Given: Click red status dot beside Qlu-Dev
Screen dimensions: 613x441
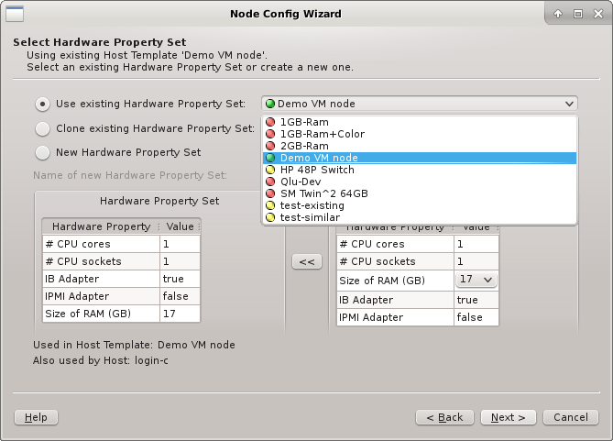Looking at the screenshot, I should pyautogui.click(x=270, y=182).
